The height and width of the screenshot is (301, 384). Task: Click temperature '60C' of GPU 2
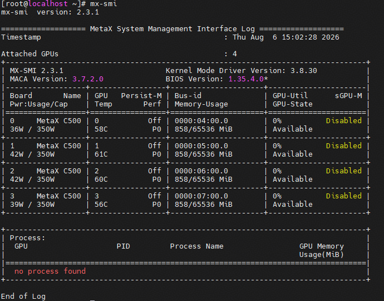pos(101,179)
